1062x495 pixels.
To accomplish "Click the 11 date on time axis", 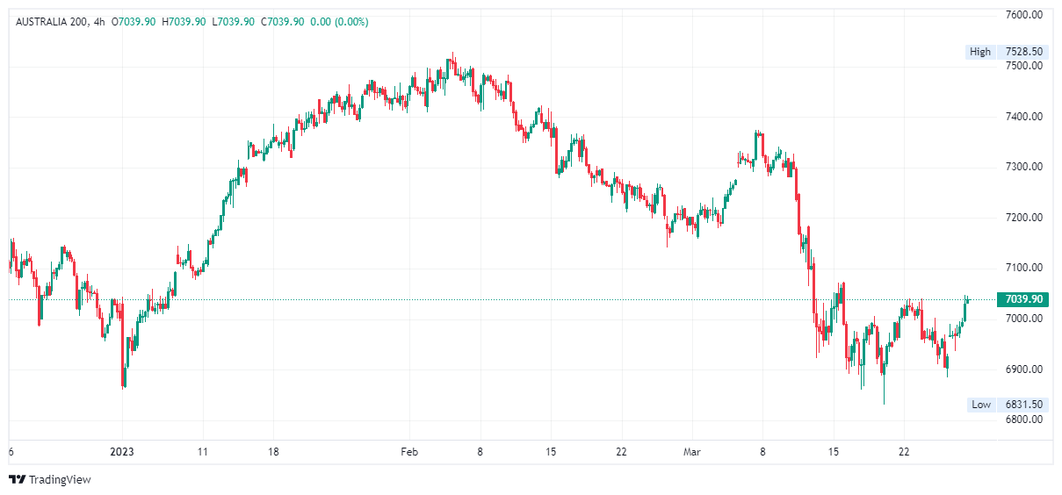I will click(x=202, y=452).
